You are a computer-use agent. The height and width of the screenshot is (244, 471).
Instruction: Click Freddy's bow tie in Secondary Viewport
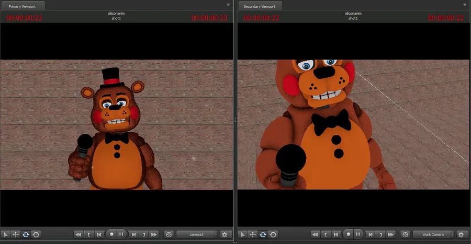[331, 122]
